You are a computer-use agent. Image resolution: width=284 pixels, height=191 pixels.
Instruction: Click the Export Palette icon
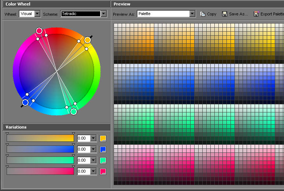pos(256,14)
